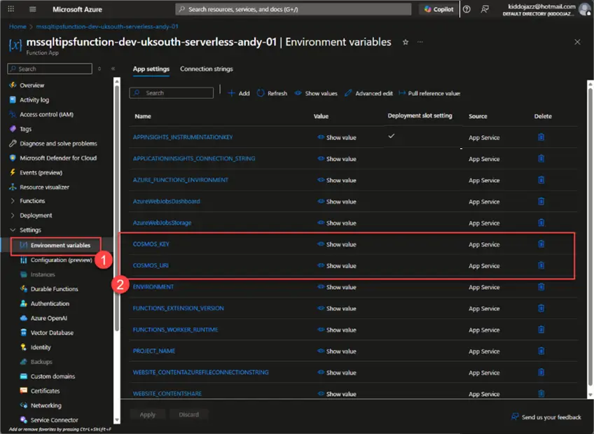594x434 pixels.
Task: Open Copilot in the top bar
Action: (438, 9)
